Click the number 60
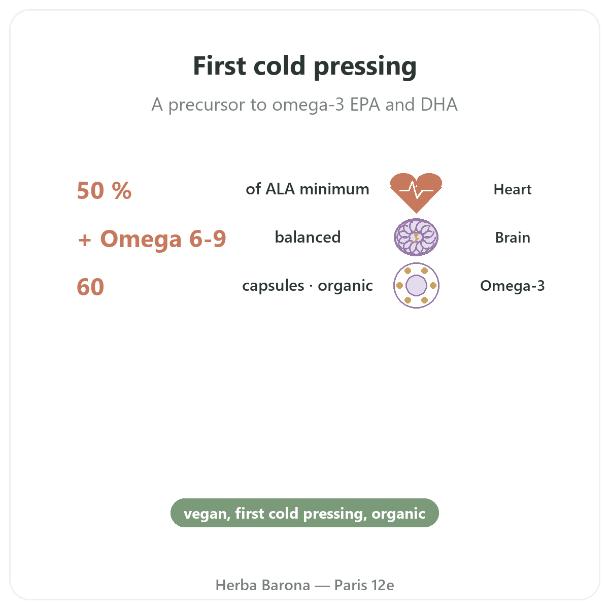 tap(90, 287)
